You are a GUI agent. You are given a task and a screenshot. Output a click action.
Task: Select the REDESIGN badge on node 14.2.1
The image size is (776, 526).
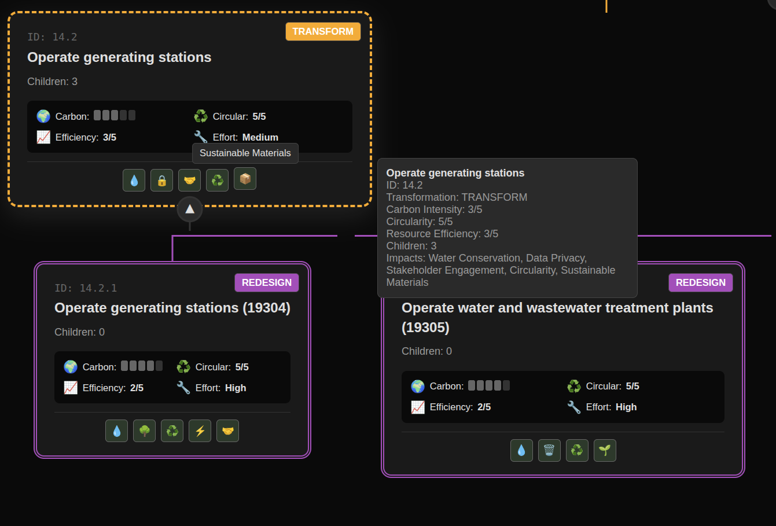pos(267,282)
